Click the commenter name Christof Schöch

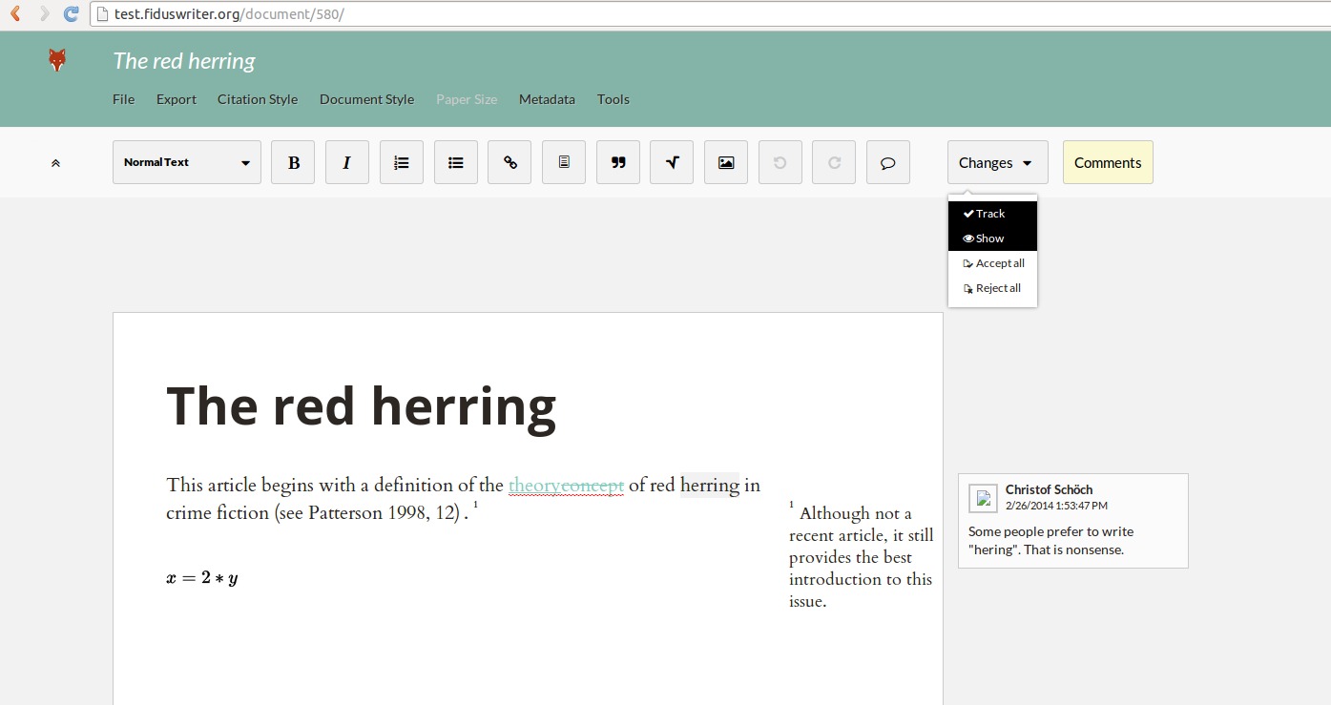1049,489
